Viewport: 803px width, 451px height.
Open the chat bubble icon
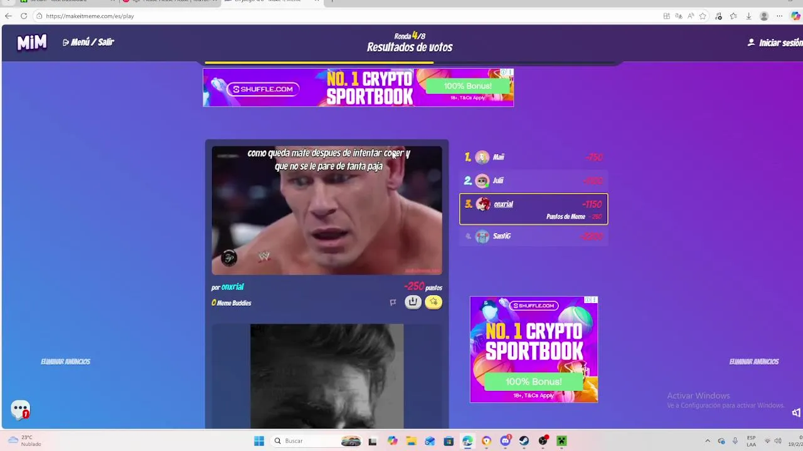(20, 410)
